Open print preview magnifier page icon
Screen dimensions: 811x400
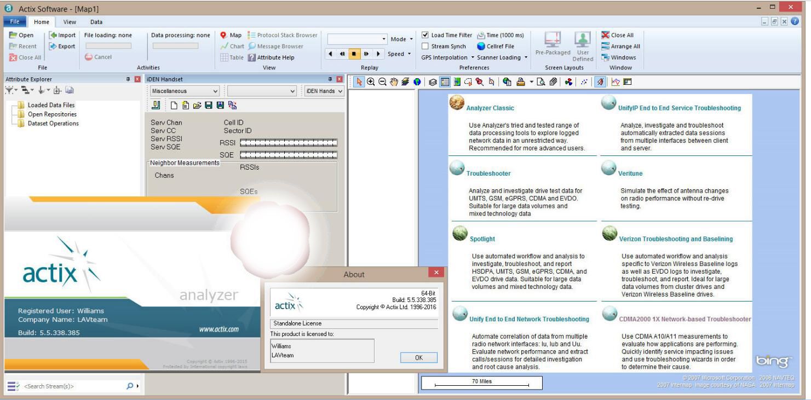pos(541,82)
